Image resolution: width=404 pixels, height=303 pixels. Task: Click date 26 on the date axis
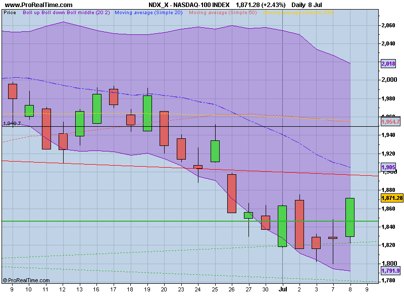coord(231,289)
